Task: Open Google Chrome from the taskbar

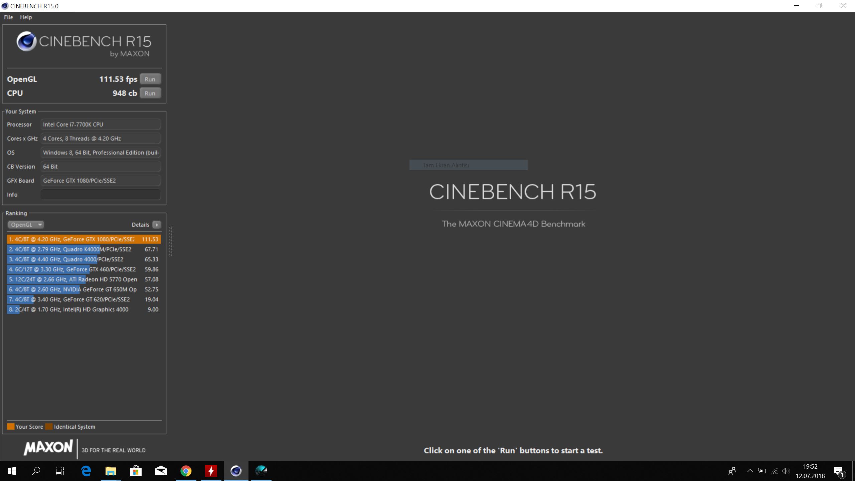Action: coord(186,471)
